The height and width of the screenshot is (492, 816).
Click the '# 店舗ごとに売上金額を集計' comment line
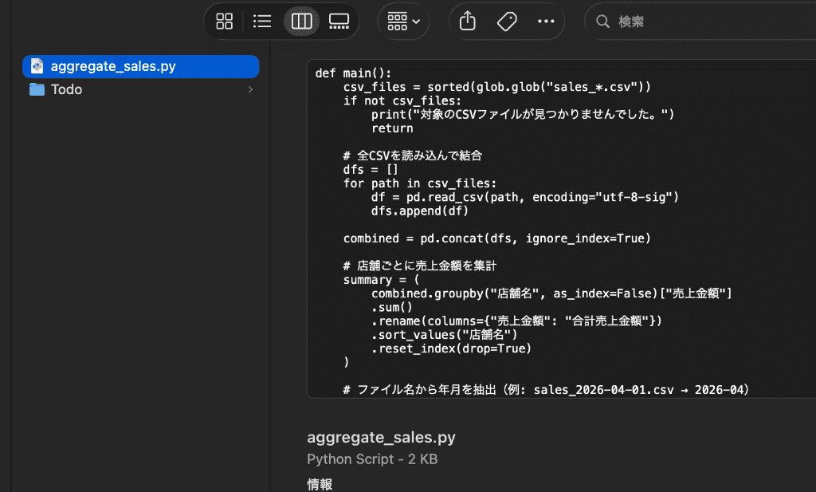[x=419, y=266]
